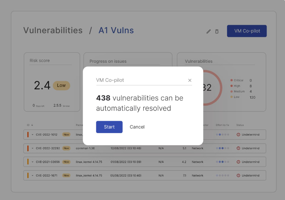The height and width of the screenshot is (200, 285).
Task: Sort by ID column arrow
Action: point(32,125)
